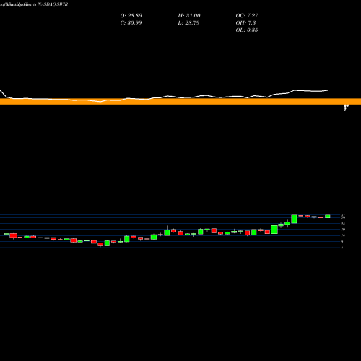This screenshot has height=361, width=361.
Task: Click the OC: 7.27 reading
Action: pyautogui.click(x=247, y=16)
